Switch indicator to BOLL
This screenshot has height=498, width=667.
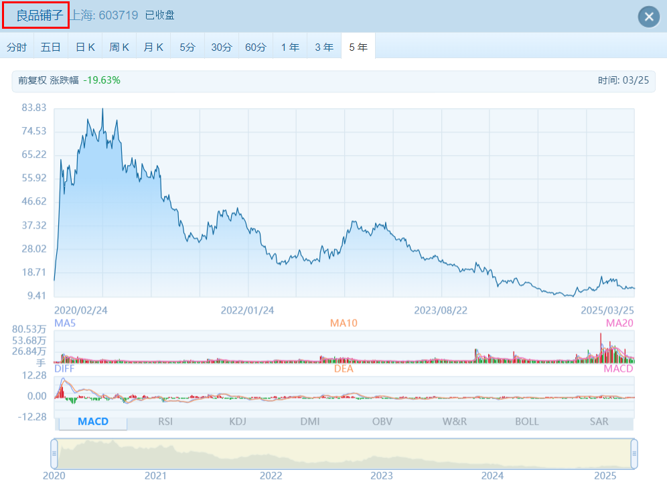(526, 422)
